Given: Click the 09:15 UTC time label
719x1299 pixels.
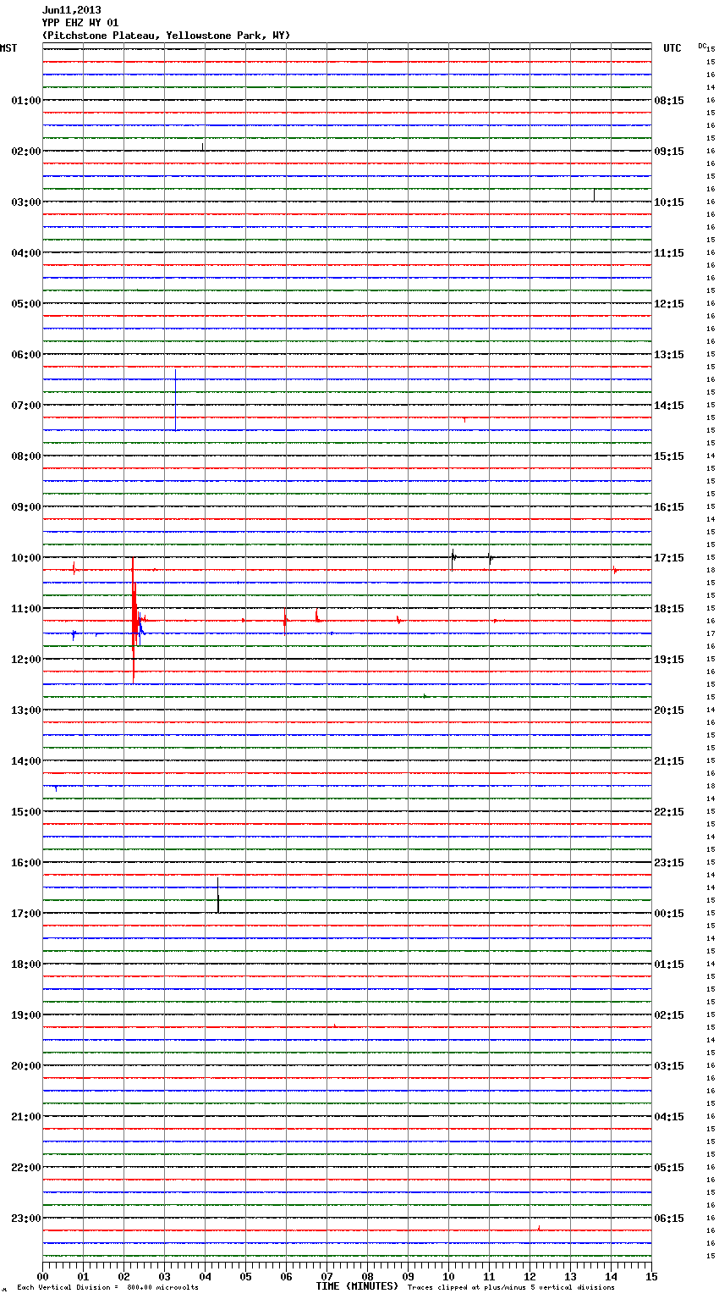Looking at the screenshot, I should pyautogui.click(x=669, y=152).
